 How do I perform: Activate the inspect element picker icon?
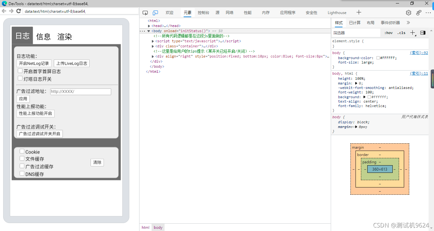pos(145,12)
